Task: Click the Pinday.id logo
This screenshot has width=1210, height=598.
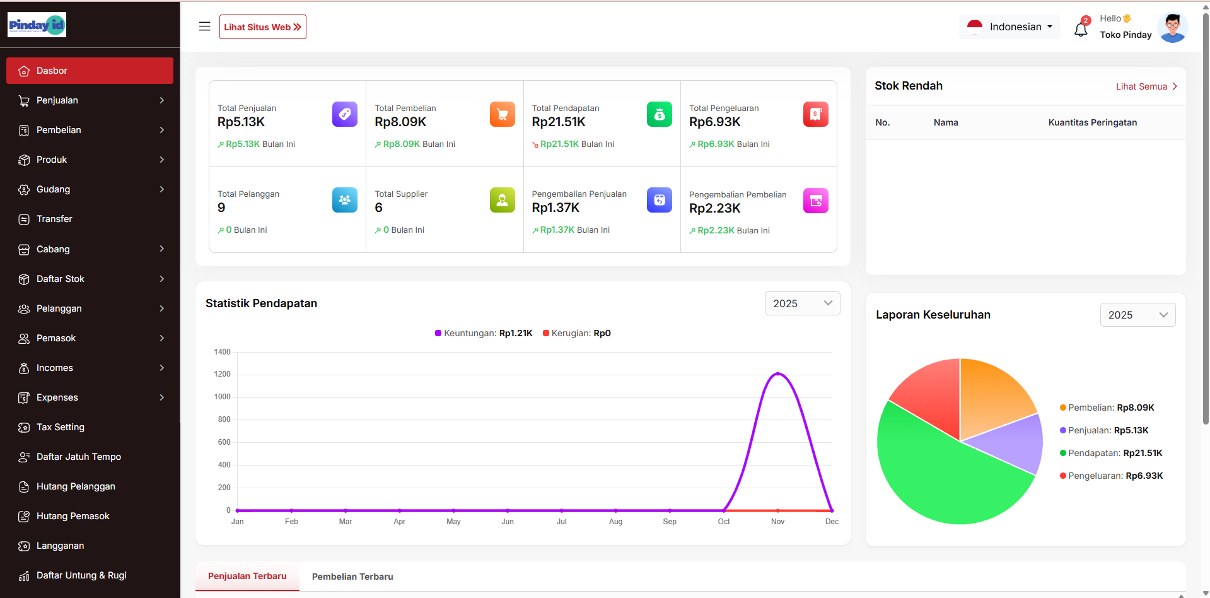Action: point(37,25)
